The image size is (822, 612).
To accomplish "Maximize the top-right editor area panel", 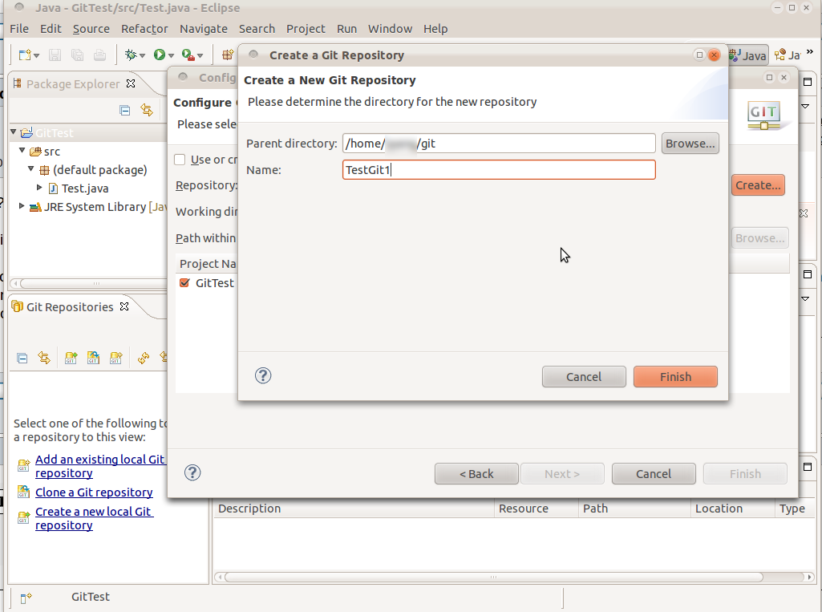I will (x=808, y=82).
